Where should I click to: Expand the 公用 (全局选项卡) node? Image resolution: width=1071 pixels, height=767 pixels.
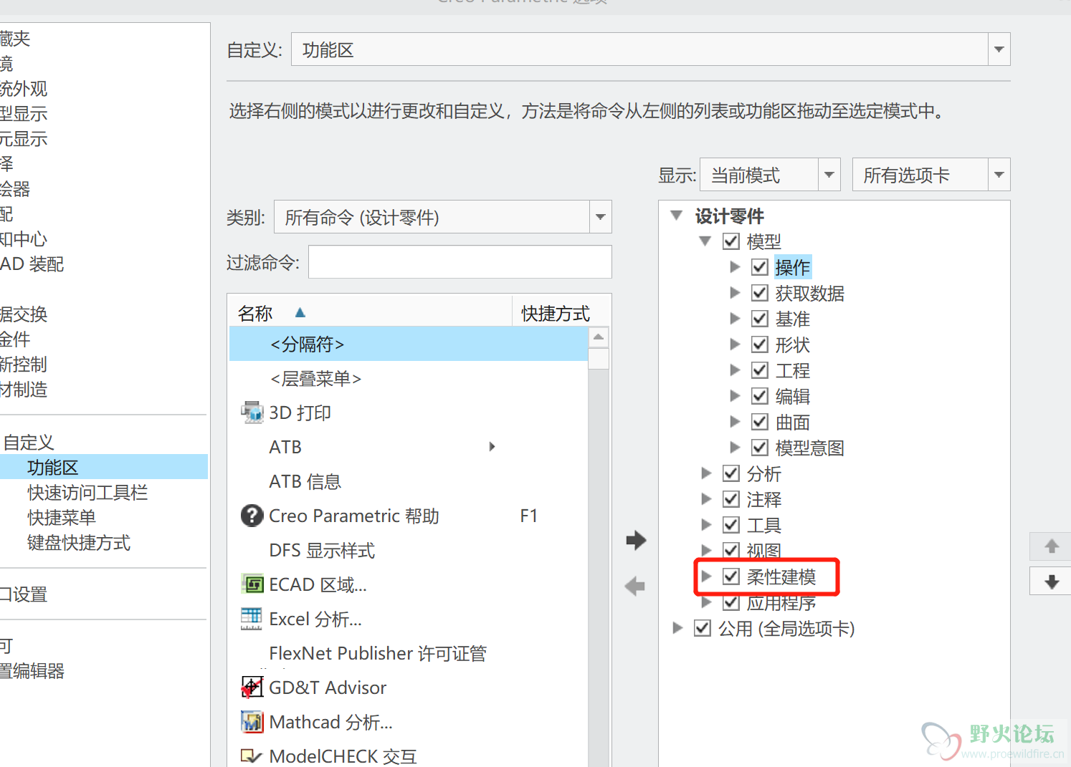point(677,628)
